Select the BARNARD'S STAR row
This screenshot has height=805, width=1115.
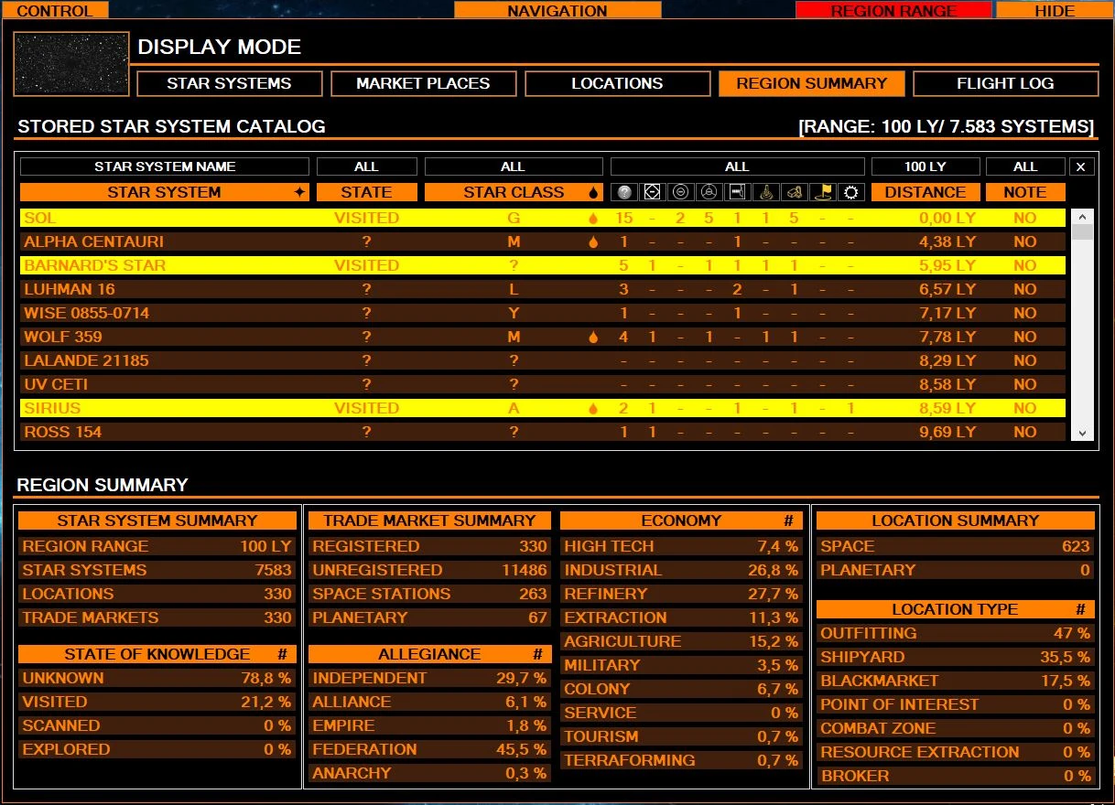(543, 265)
